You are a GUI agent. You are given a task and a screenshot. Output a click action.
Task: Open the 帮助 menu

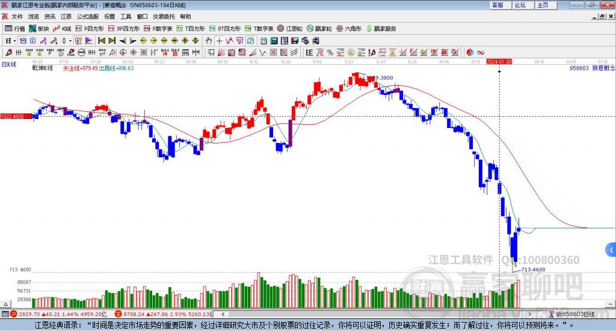pos(185,16)
